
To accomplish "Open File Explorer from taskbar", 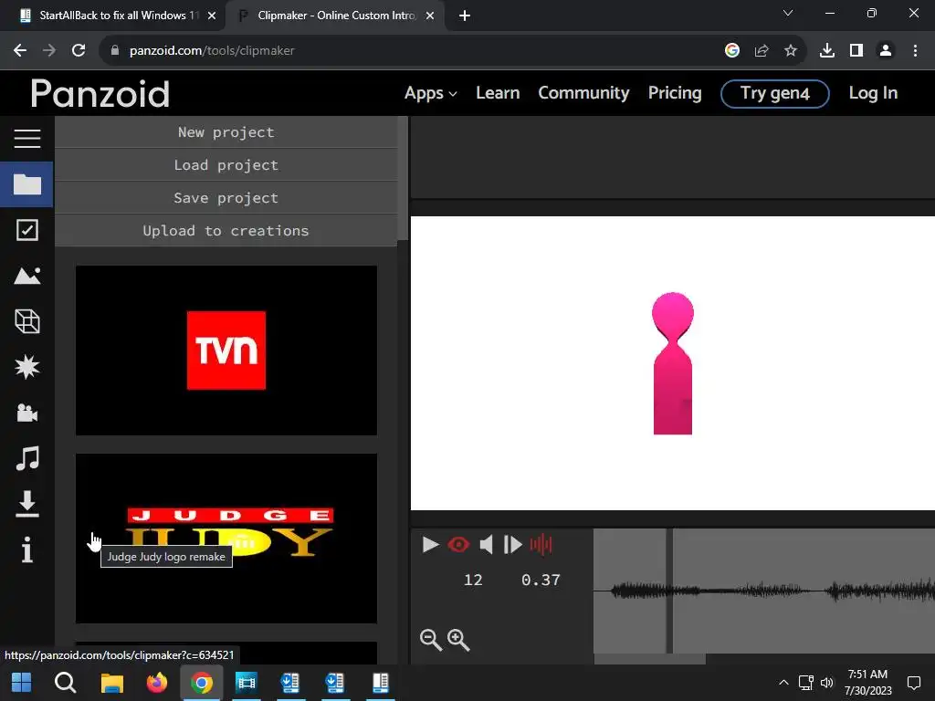I will pos(111,682).
